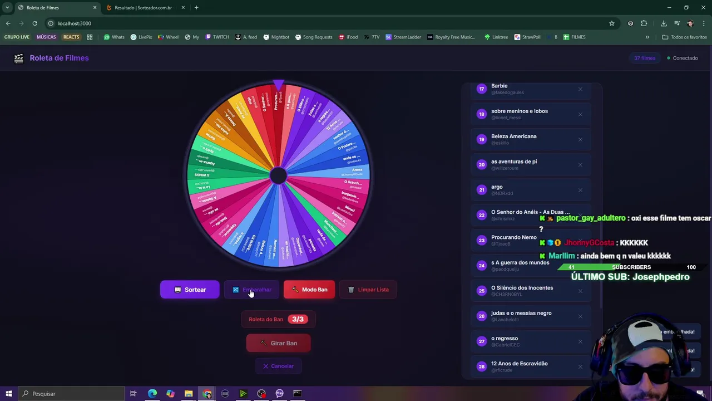
Task: Open the FILMES bookmark
Action: coord(574,37)
